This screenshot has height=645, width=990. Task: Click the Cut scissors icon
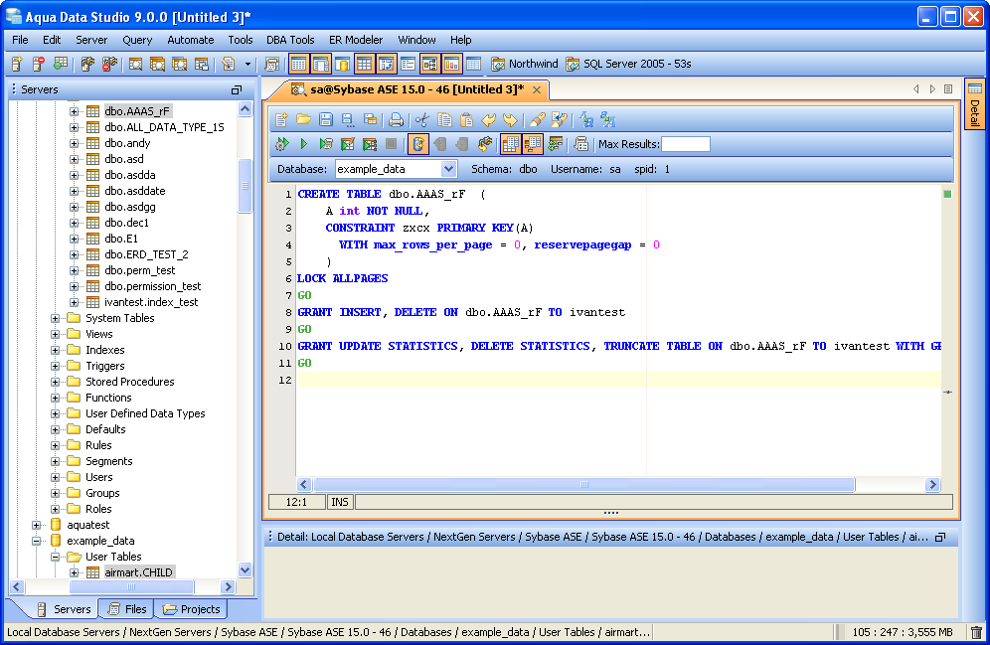421,119
